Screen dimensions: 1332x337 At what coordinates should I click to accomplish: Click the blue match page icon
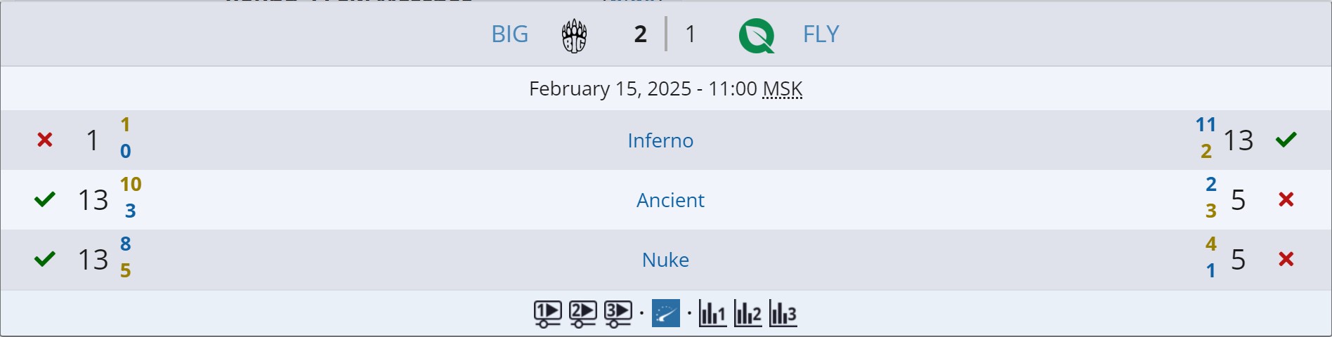[665, 313]
